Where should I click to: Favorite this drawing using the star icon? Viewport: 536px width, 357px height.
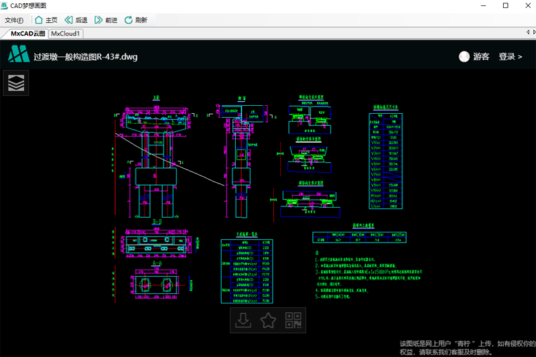pos(268,321)
